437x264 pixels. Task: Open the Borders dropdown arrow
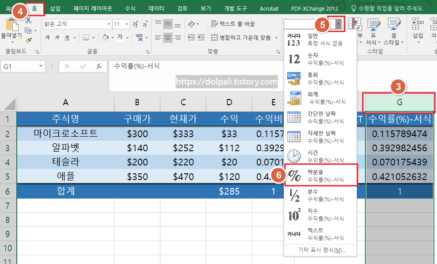pyautogui.click(x=93, y=38)
